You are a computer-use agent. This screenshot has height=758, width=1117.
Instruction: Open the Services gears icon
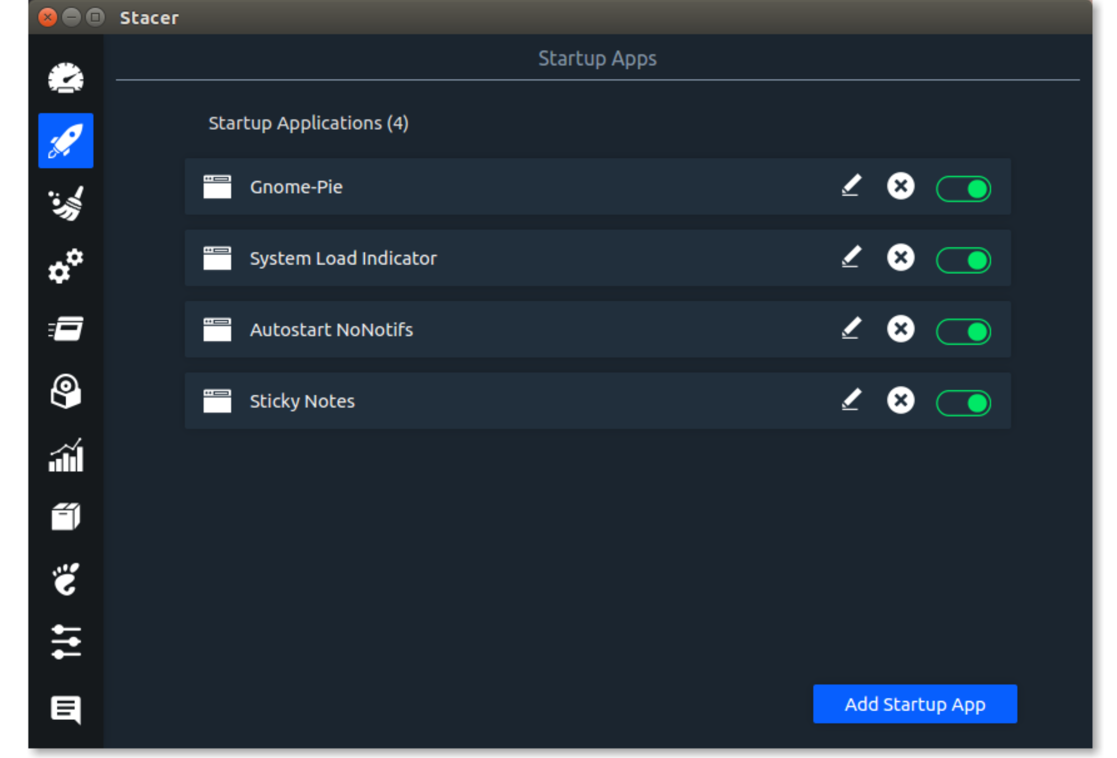point(66,266)
